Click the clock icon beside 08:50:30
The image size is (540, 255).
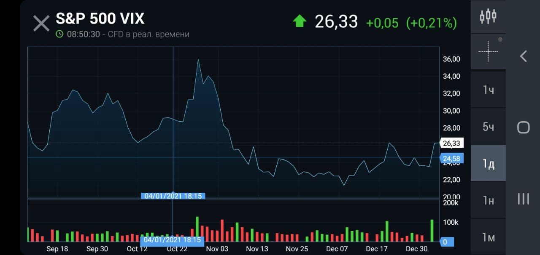tap(59, 34)
